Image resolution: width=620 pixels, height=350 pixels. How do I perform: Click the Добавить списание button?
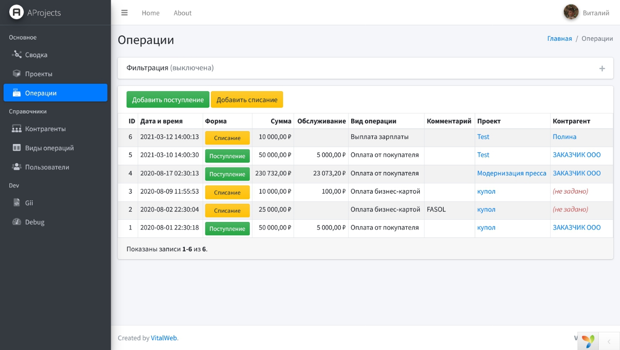coord(247,100)
